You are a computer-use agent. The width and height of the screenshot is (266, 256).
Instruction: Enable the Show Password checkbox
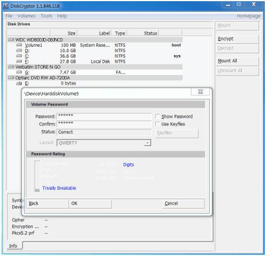click(x=158, y=117)
